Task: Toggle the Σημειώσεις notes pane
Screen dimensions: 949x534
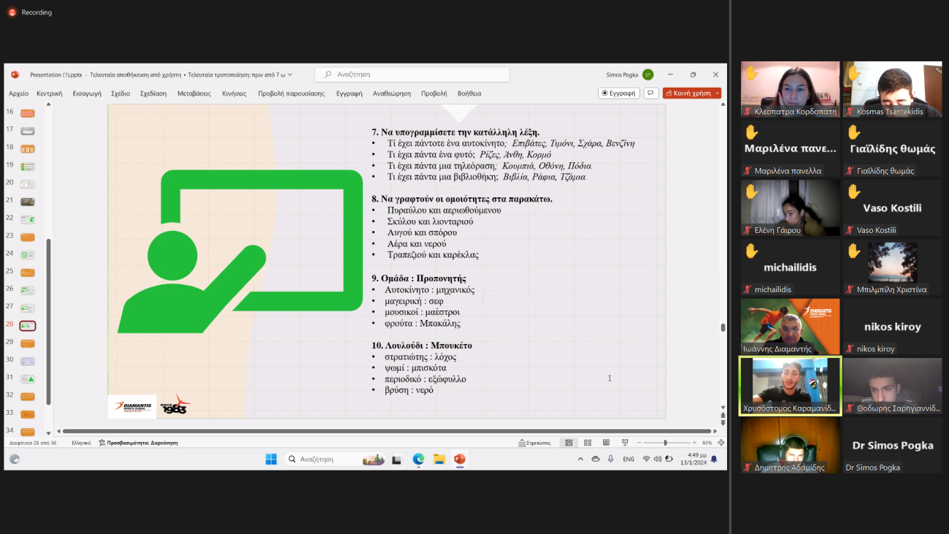Action: 534,443
